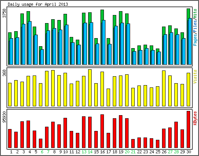Click the cyan Pages bar for day 21

[x=135, y=58]
